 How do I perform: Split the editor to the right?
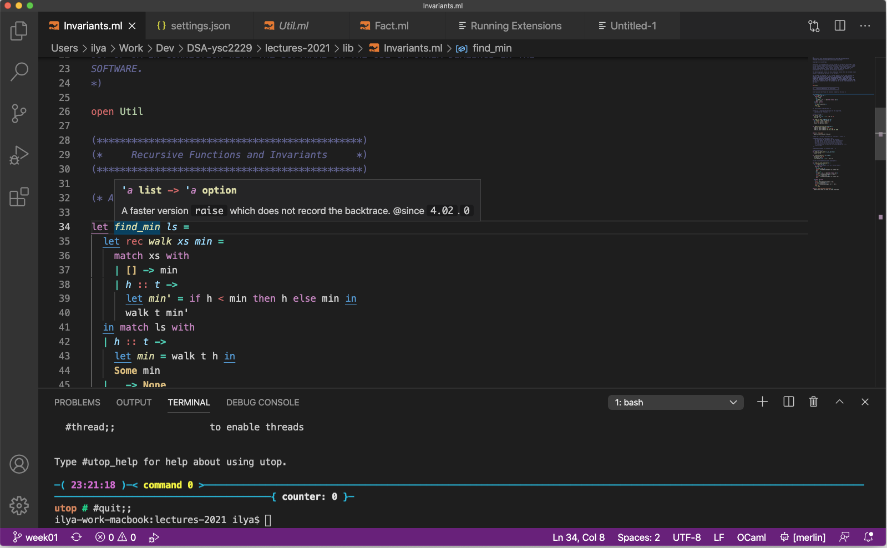click(x=840, y=26)
